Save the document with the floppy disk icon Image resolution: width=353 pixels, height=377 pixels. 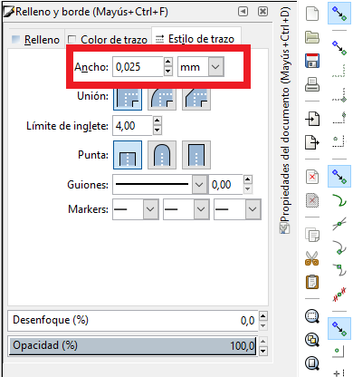pyautogui.click(x=312, y=61)
